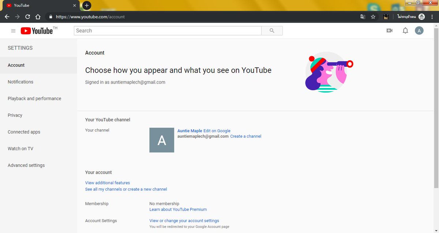Viewport: 439px width, 233px height.
Task: Open the Chrome three-dot menu
Action: (432, 17)
